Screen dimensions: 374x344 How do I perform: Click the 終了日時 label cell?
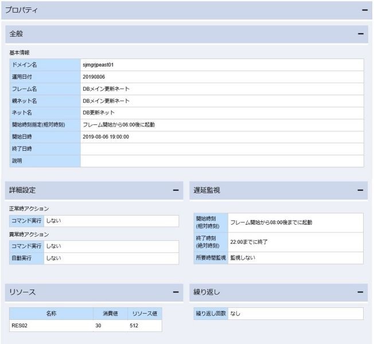click(45, 149)
